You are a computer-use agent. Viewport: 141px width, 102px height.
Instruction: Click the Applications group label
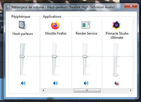point(52,17)
